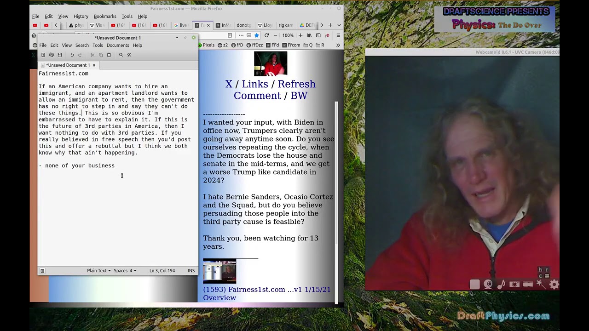Zoom in with the plus button in Firefox
Viewport: 589px width, 331px height.
coord(300,35)
